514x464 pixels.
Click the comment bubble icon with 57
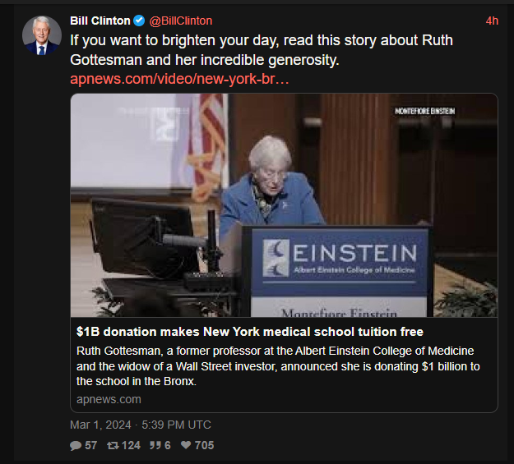(76, 445)
